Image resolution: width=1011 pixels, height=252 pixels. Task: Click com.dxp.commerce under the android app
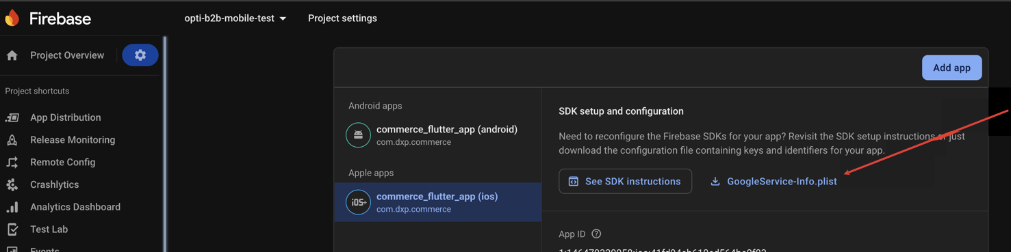[x=413, y=142]
